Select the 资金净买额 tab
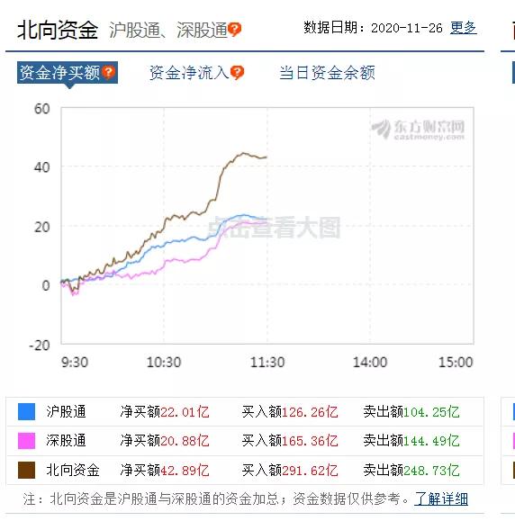The image size is (515, 521). pyautogui.click(x=68, y=72)
